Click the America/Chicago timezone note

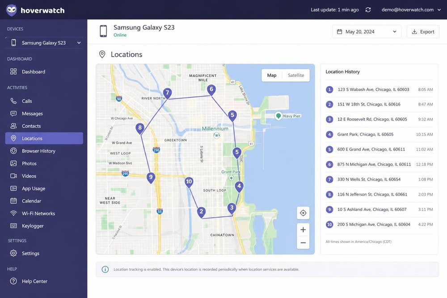pyautogui.click(x=358, y=242)
